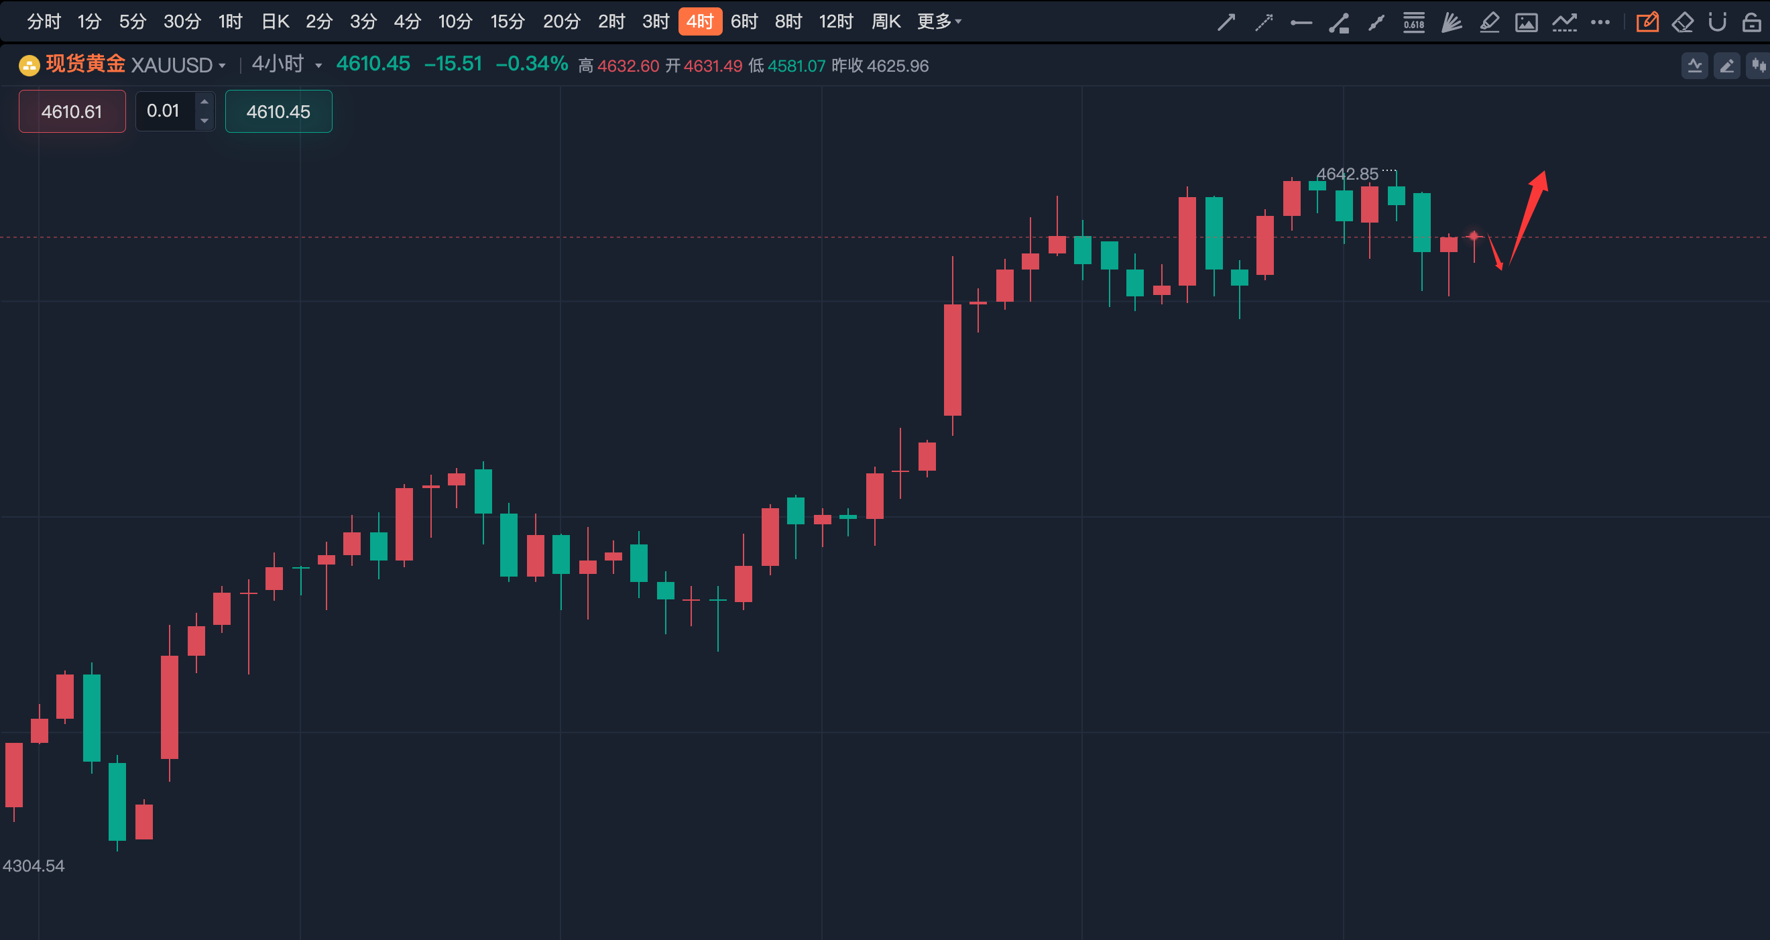Toggle the magnet snap mode
The height and width of the screenshot is (940, 1770).
click(x=1717, y=23)
